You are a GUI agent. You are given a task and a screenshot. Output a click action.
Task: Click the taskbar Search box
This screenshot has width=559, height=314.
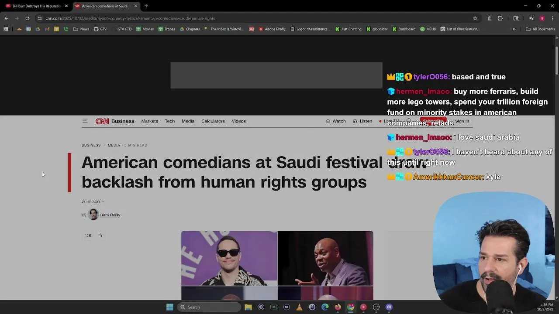pyautogui.click(x=209, y=307)
